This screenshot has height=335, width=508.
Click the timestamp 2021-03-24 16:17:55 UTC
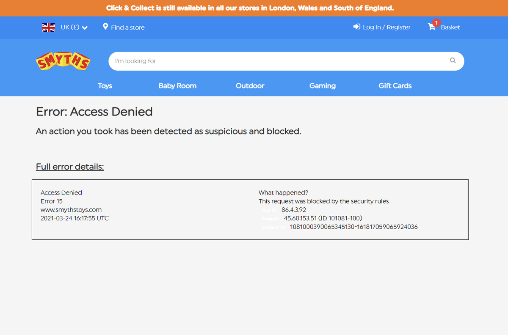point(75,218)
